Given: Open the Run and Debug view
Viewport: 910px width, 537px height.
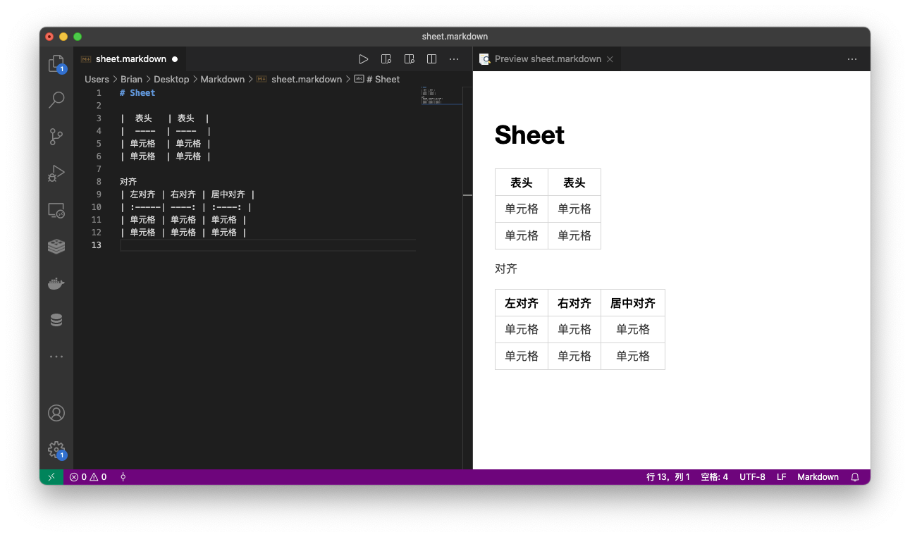Looking at the screenshot, I should 56,173.
